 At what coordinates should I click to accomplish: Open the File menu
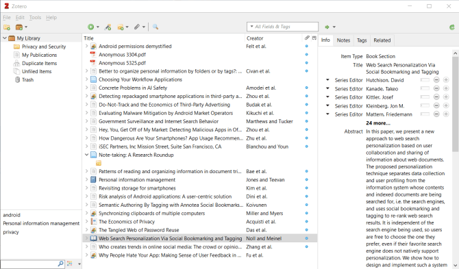click(7, 18)
